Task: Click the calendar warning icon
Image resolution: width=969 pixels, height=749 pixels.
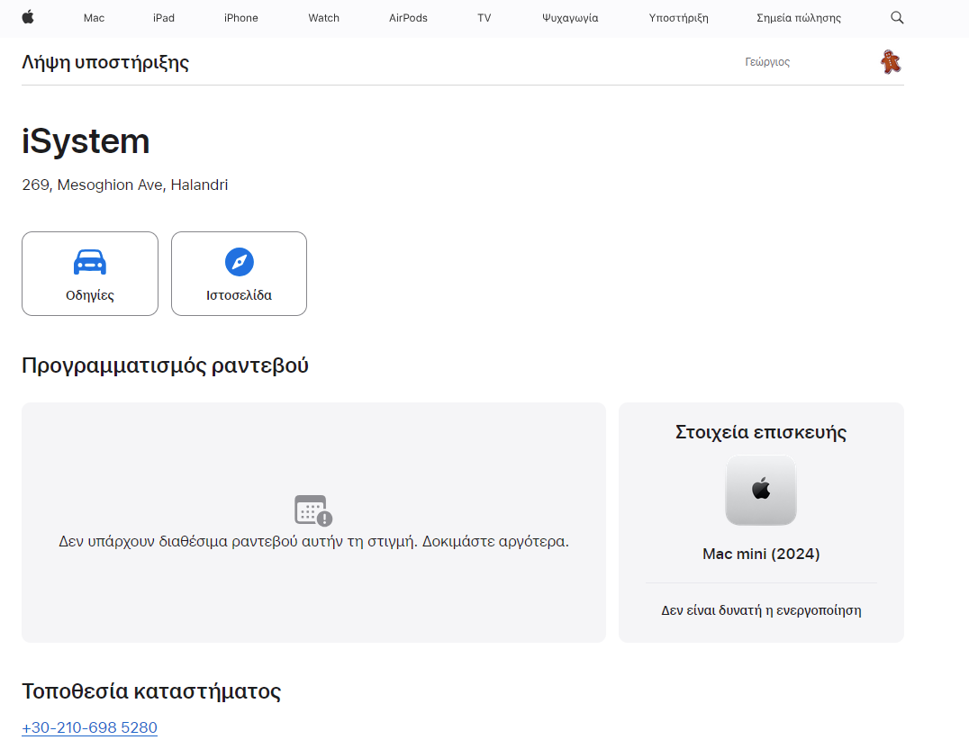Action: (x=313, y=510)
